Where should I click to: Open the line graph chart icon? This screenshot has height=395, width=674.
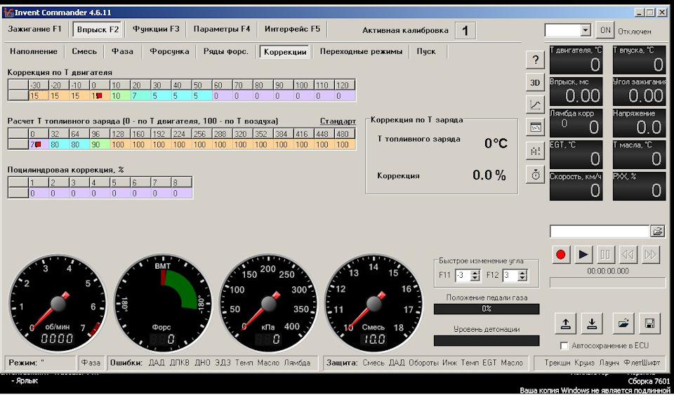pyautogui.click(x=535, y=105)
